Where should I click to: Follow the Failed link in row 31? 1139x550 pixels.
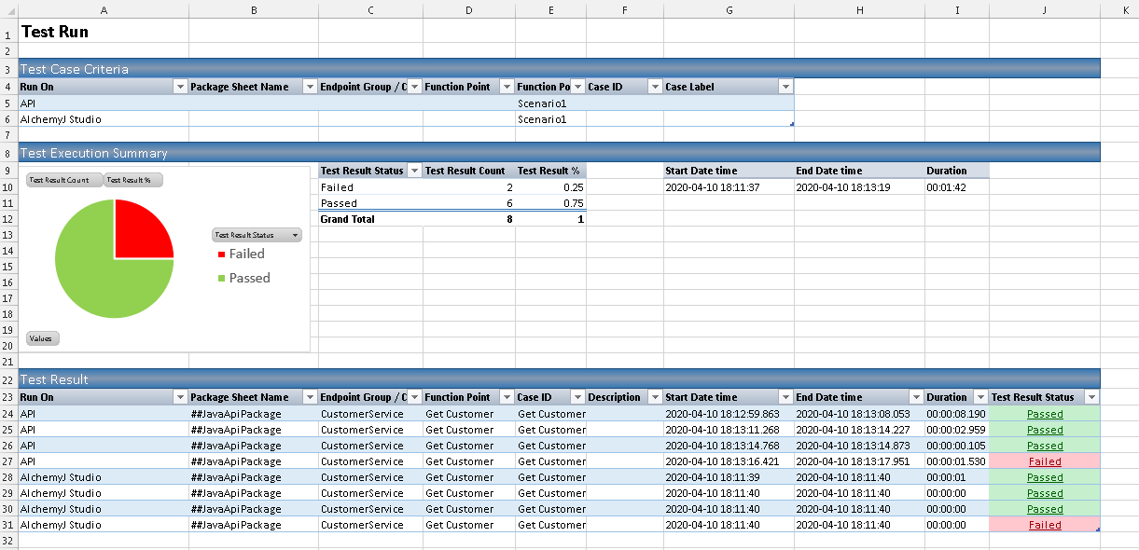1045,525
